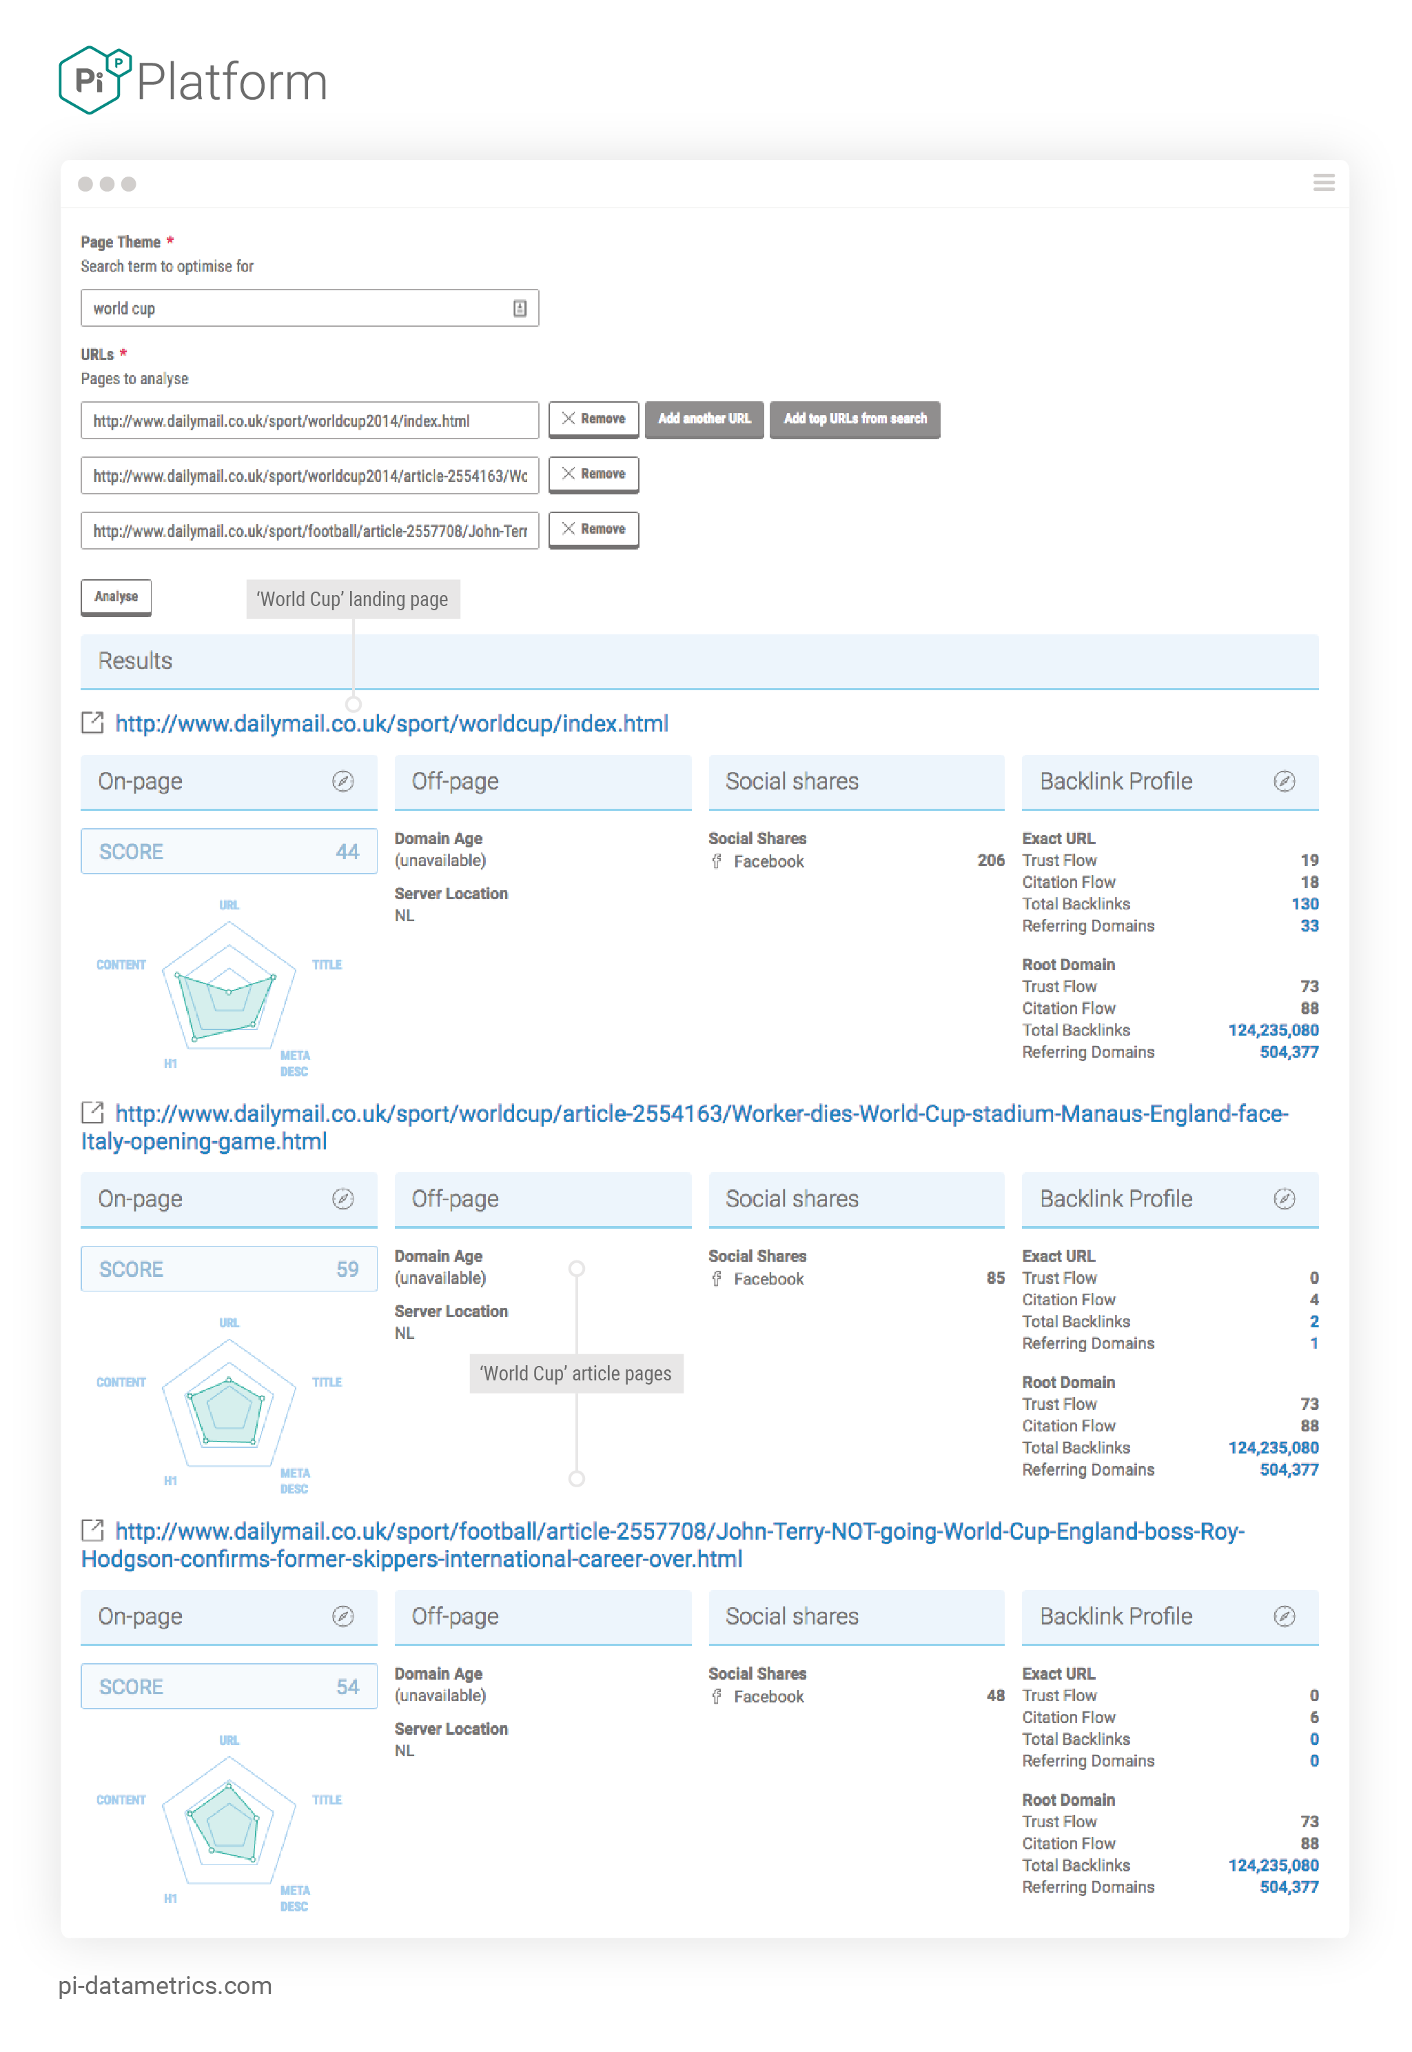Click compass icon in first Backlink Profile header

[x=1285, y=781]
